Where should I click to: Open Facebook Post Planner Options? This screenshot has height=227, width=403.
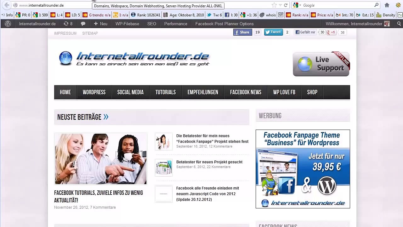point(224,24)
